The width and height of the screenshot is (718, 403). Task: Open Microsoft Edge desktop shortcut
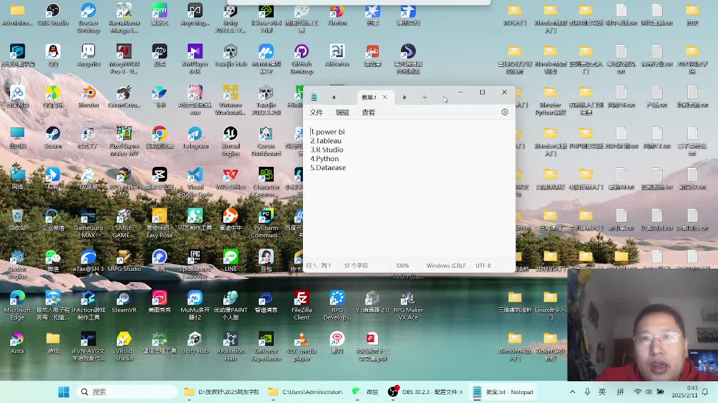tap(17, 304)
